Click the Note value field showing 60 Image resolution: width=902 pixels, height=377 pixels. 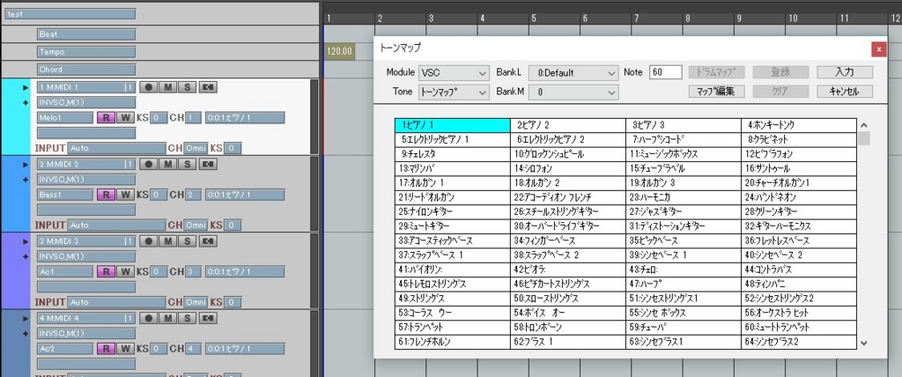point(666,72)
